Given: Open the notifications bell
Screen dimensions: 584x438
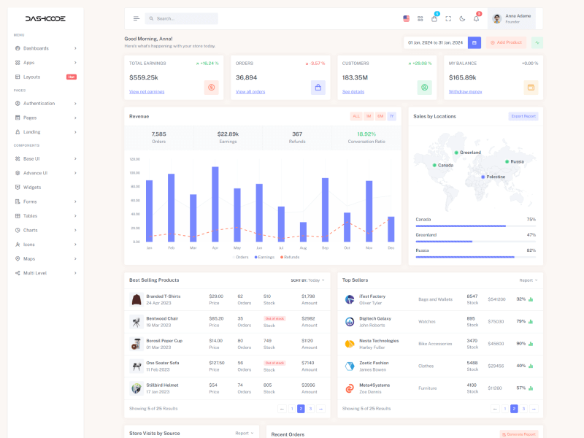Looking at the screenshot, I should [476, 18].
